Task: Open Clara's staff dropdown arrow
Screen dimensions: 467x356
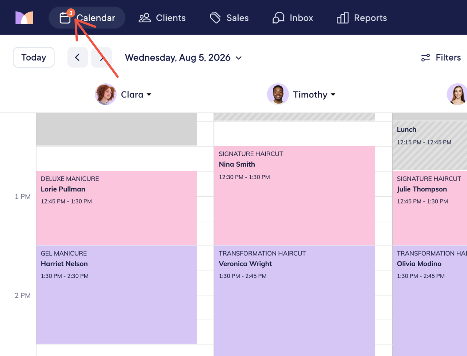Action: coord(149,94)
